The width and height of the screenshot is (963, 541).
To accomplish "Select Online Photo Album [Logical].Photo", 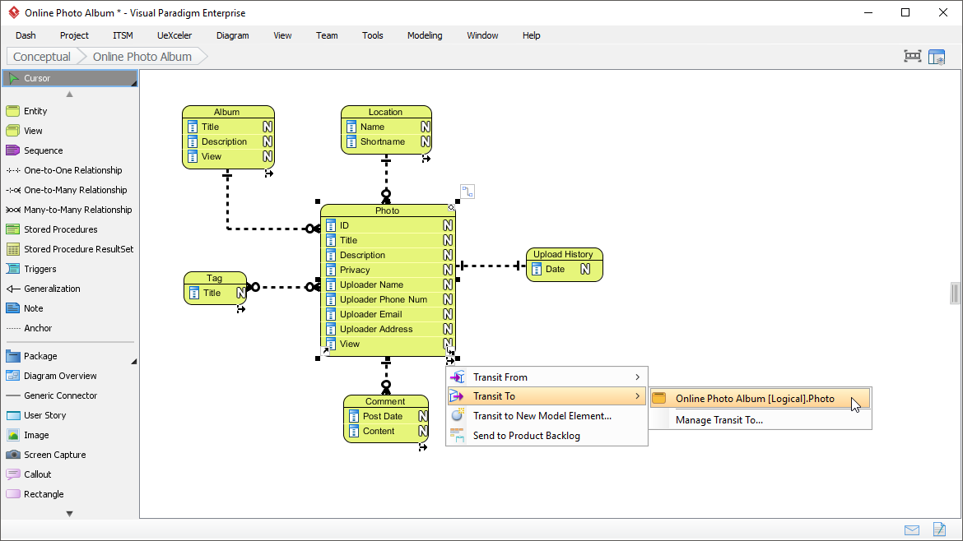I will (761, 399).
